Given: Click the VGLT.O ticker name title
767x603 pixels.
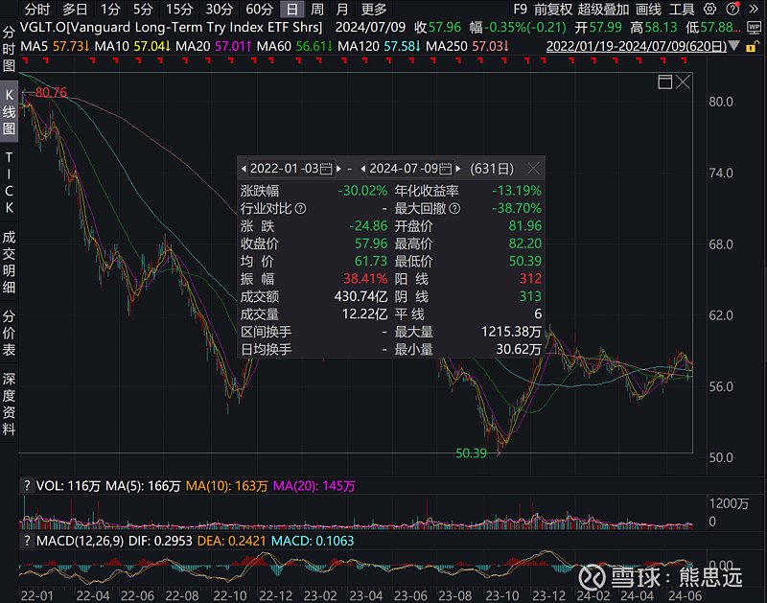Looking at the screenshot, I should coord(172,28).
